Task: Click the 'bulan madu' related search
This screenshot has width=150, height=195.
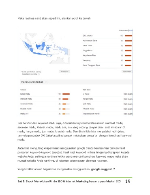Action: (25, 94)
